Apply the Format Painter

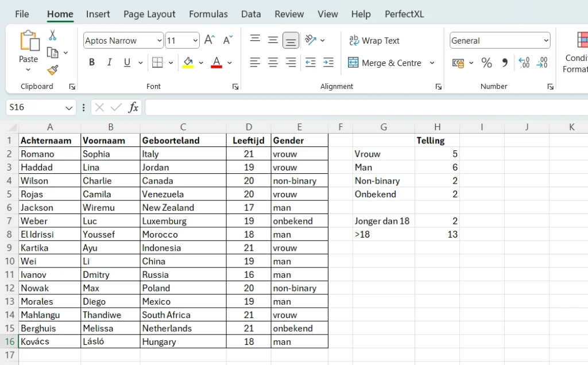[x=53, y=71]
